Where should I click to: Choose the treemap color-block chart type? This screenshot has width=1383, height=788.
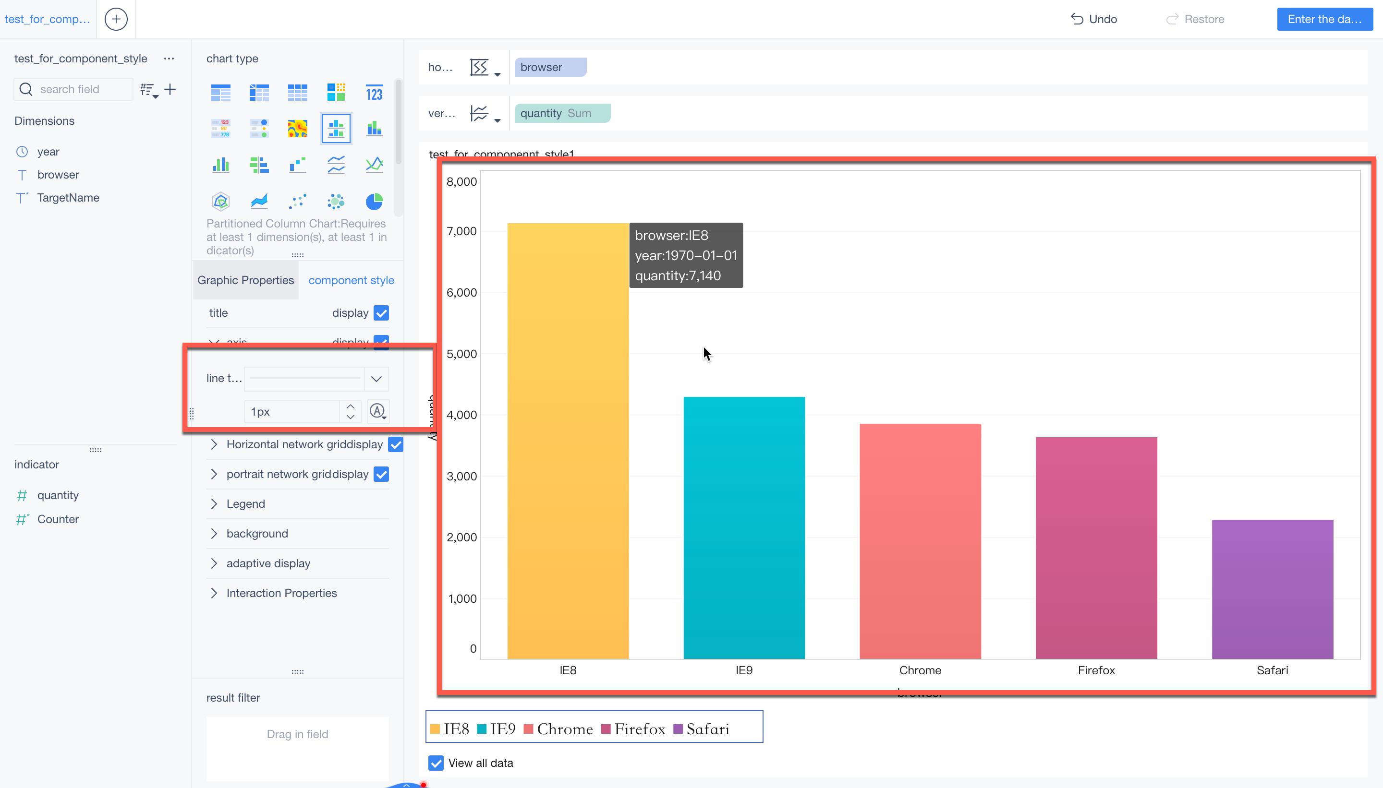point(336,93)
